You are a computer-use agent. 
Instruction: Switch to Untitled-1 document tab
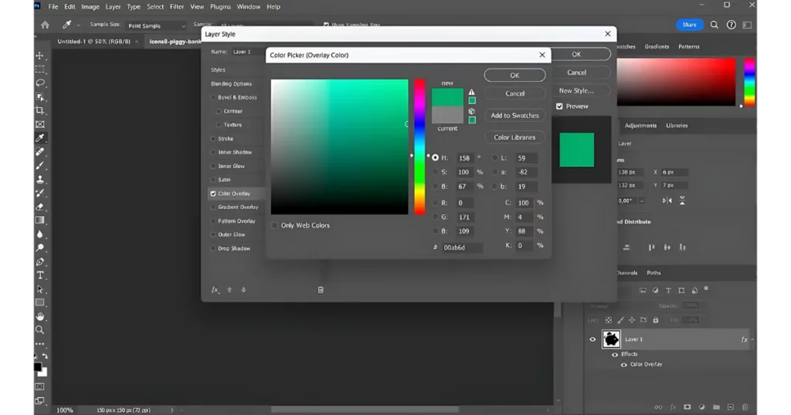(93, 42)
